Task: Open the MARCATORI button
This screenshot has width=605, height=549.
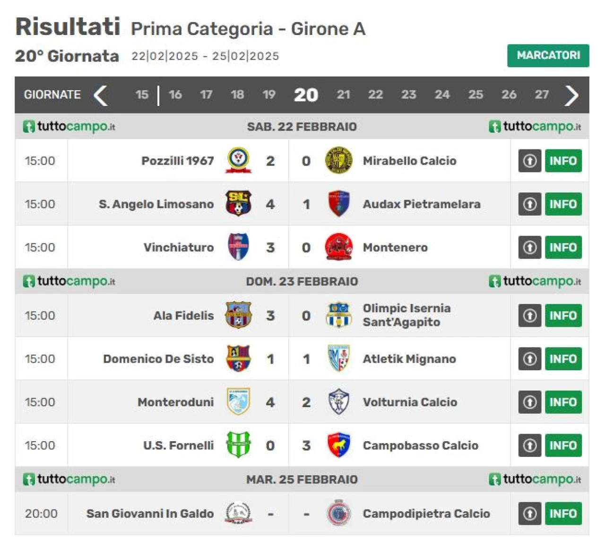Action: coord(548,55)
